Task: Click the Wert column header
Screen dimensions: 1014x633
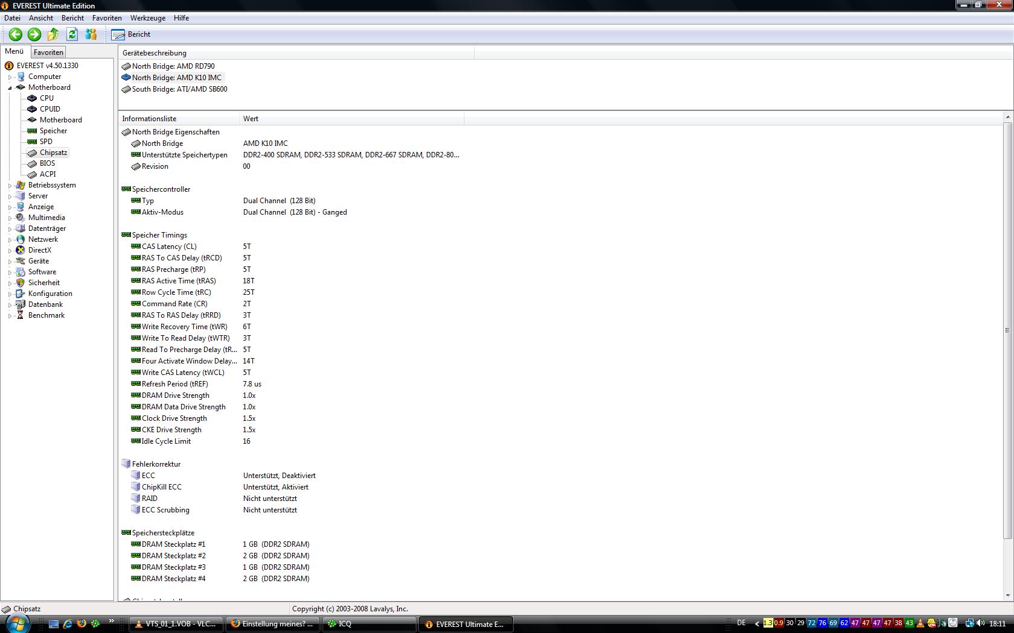Action: (352, 119)
